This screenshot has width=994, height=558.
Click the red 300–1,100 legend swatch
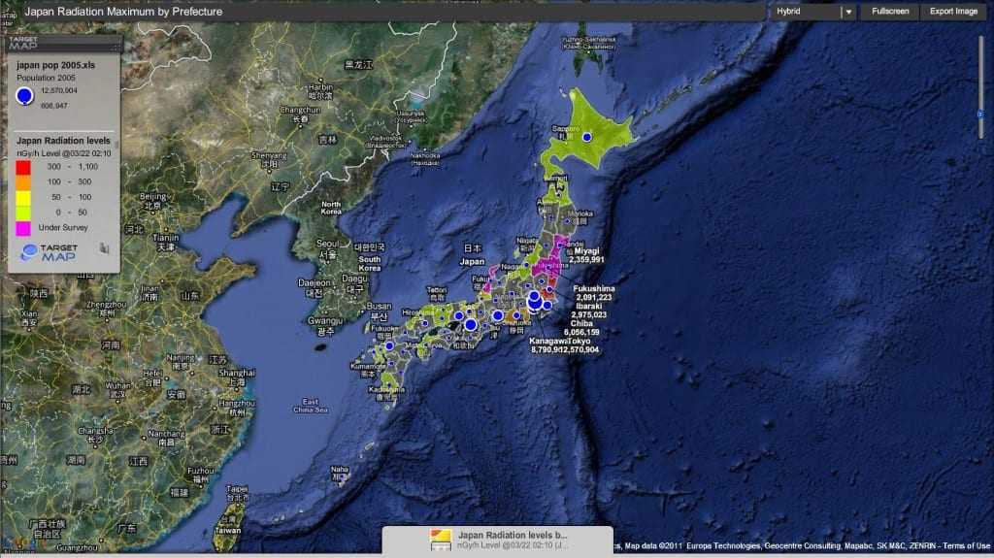click(x=23, y=166)
